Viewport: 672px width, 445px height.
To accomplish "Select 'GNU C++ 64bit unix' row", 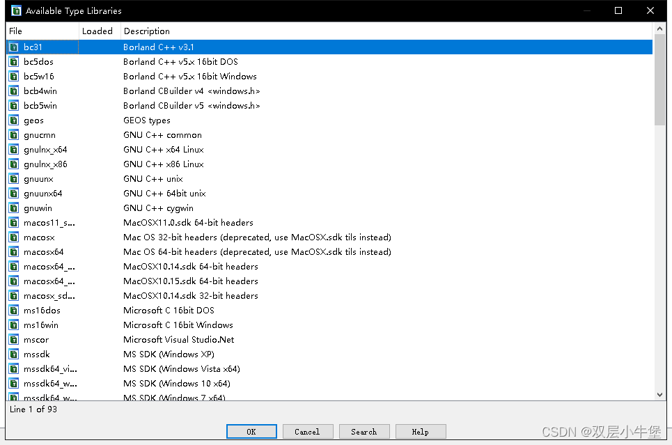I will click(329, 194).
